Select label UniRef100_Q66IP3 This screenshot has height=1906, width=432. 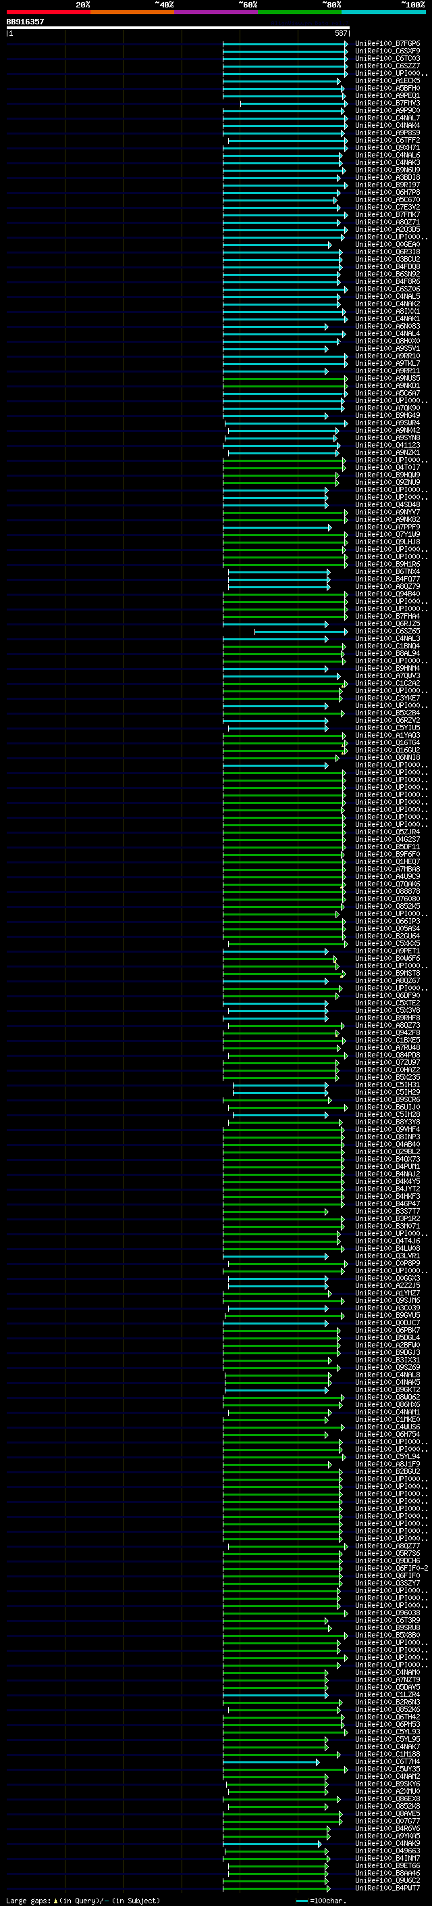(x=387, y=921)
